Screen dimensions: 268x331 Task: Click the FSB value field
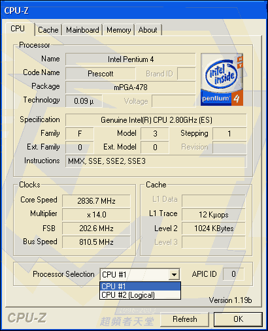point(96,229)
